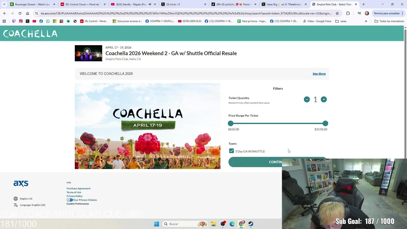Screen dimensions: 407x229
Task: Open the Todos los marcadores folder
Action: 389,21
